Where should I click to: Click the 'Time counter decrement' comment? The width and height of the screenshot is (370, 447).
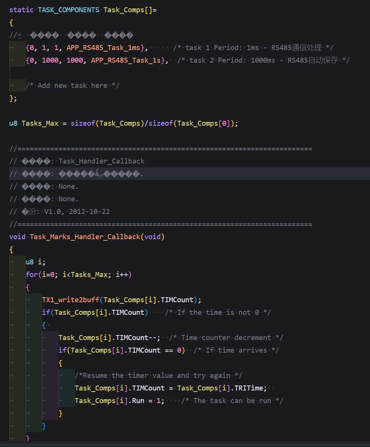(x=226, y=337)
